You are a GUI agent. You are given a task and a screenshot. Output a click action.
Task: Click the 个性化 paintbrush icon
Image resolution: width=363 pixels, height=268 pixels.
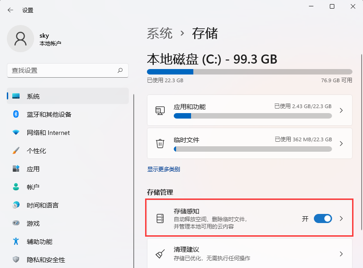click(x=16, y=151)
